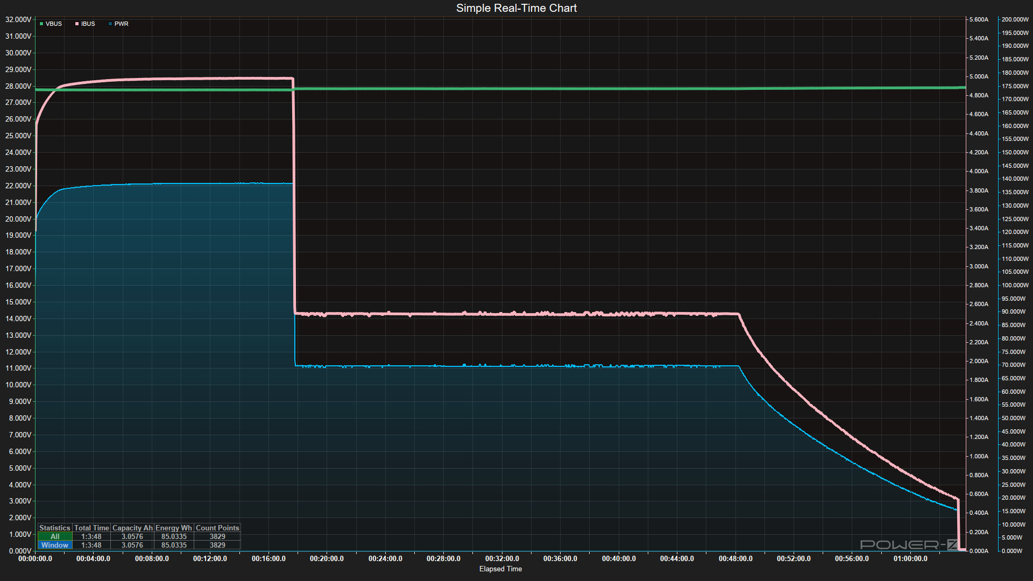
Task: Click the 00:00:00.0 time axis label
Action: coord(36,558)
